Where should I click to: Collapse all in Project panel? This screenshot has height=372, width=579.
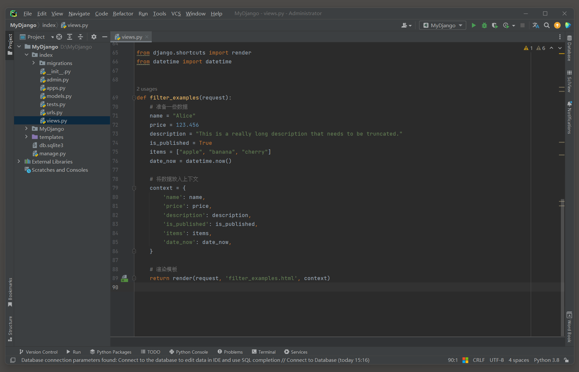(80, 37)
